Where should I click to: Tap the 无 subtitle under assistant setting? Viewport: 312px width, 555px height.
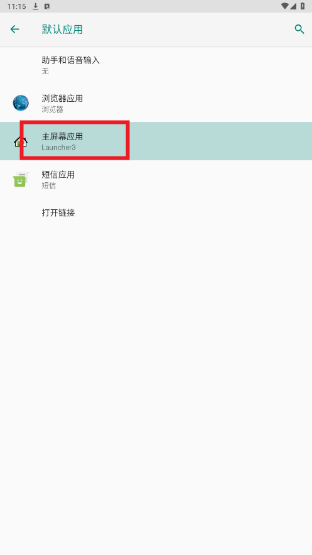tap(45, 71)
